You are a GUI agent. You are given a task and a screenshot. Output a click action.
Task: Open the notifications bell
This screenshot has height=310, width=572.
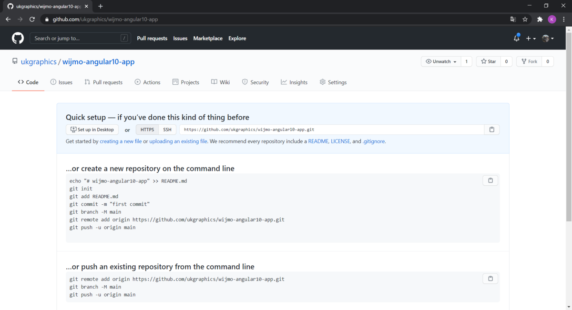[517, 38]
